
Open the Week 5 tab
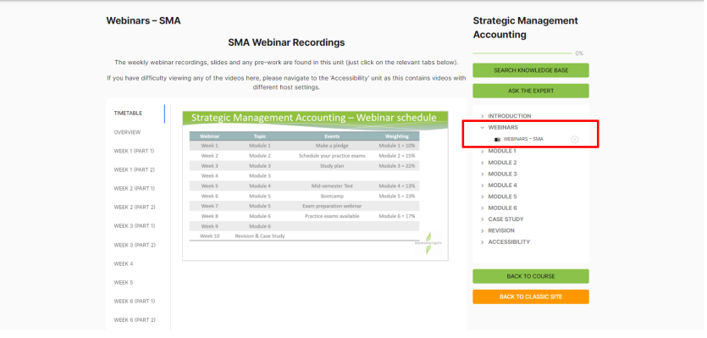(123, 283)
